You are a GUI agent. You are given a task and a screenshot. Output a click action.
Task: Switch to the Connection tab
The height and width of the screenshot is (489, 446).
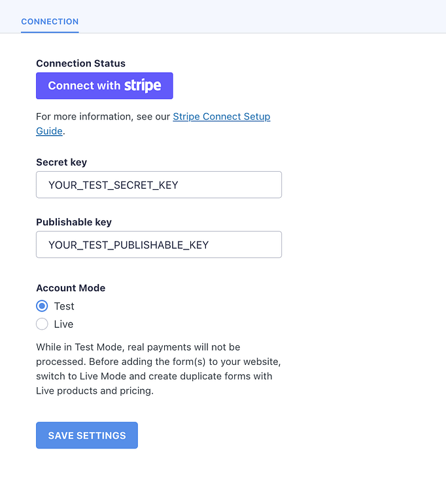(50, 22)
